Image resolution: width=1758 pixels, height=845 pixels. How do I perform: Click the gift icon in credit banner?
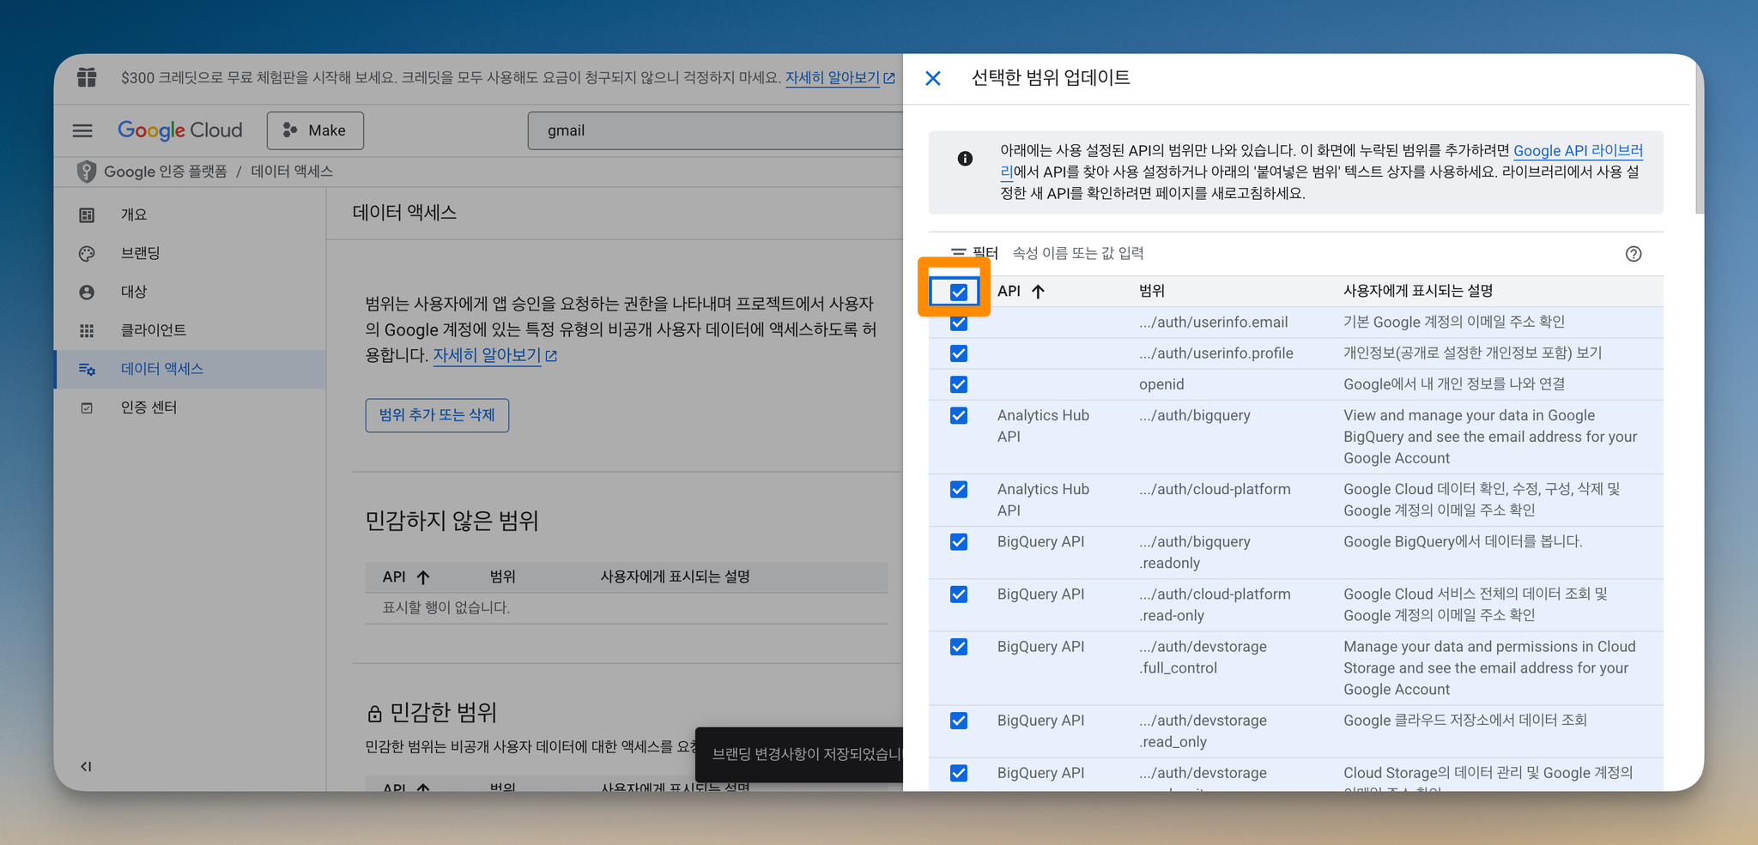(x=87, y=77)
